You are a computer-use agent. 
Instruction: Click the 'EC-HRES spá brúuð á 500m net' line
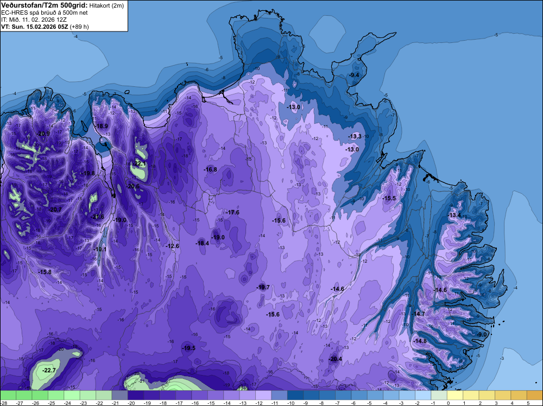(x=45, y=12)
